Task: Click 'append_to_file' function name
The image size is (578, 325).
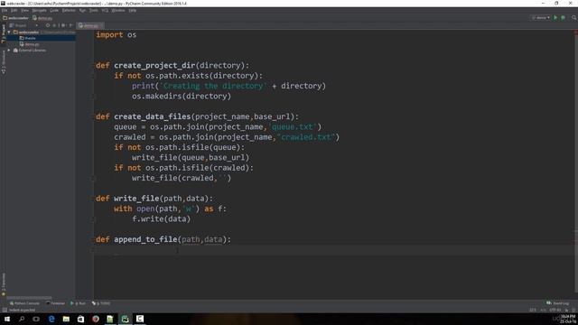Action: tap(145, 239)
